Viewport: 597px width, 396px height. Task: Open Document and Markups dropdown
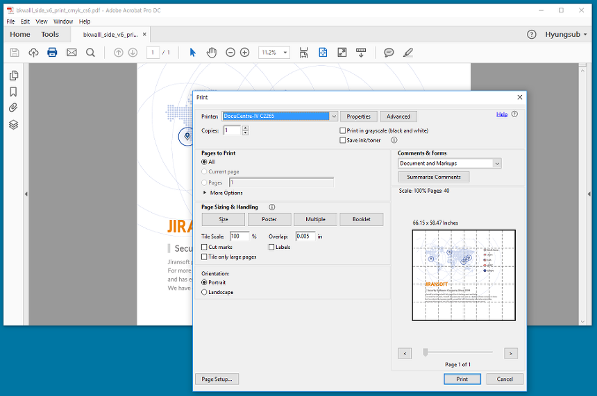tap(497, 164)
